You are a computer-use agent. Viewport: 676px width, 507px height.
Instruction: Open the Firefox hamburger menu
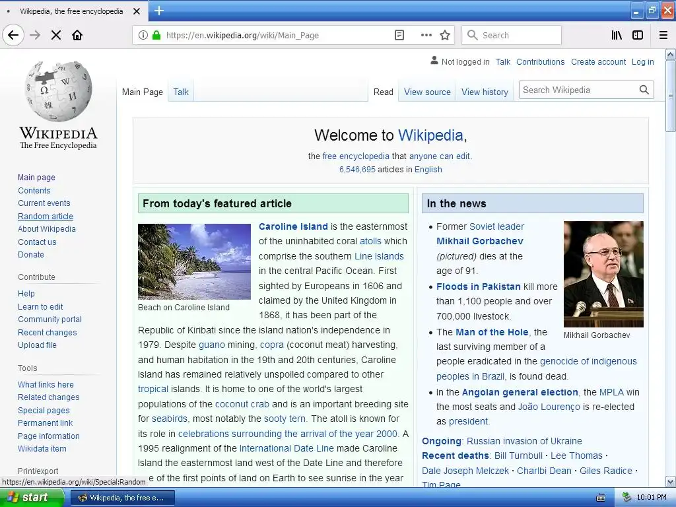663,35
